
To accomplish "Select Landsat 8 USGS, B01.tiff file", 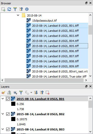I will 57,25.
